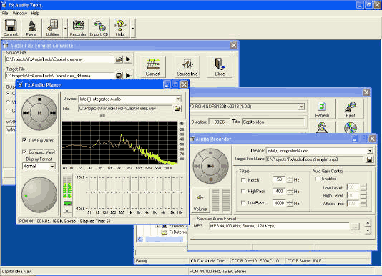Click the Close door icon in converter
382x276 pixels.
(x=220, y=67)
